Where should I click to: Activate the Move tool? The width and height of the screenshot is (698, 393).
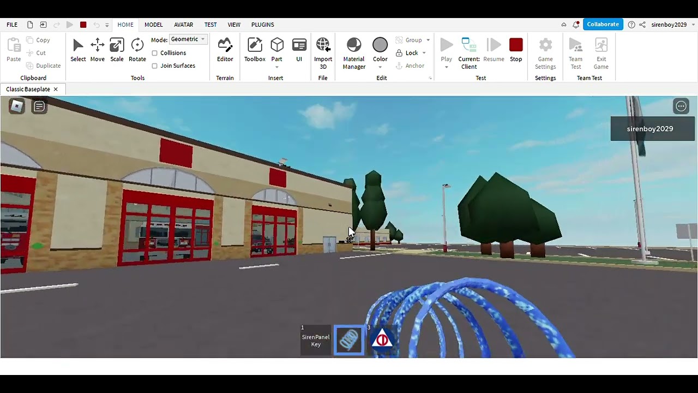[98, 50]
